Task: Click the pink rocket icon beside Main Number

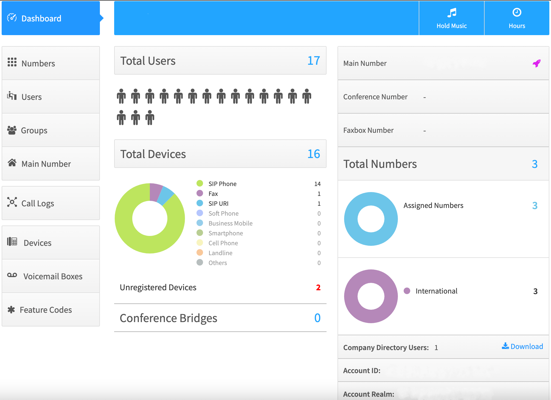Action: pyautogui.click(x=536, y=63)
